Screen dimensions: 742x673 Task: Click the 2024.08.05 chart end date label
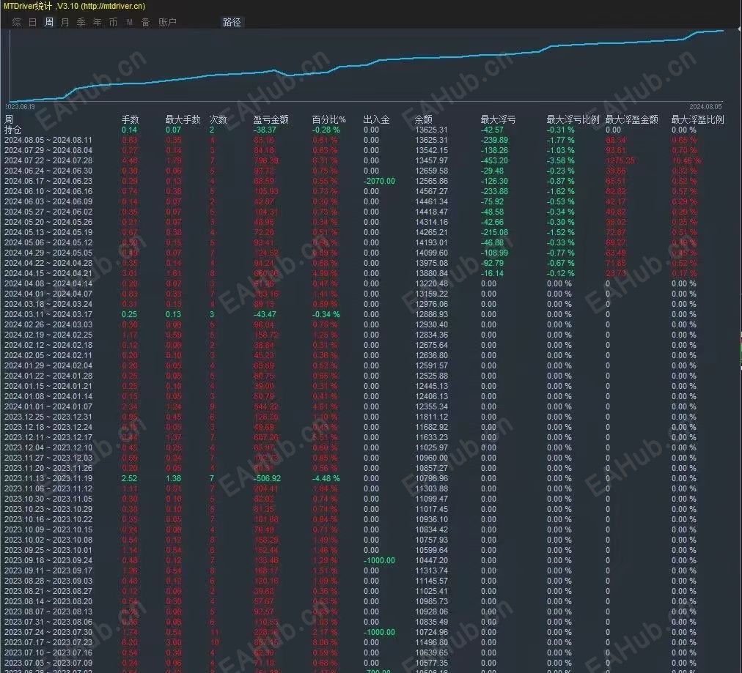click(x=705, y=107)
